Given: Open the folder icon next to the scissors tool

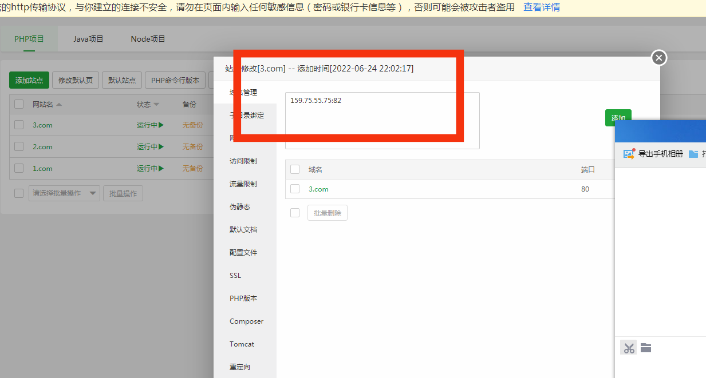Looking at the screenshot, I should point(646,347).
